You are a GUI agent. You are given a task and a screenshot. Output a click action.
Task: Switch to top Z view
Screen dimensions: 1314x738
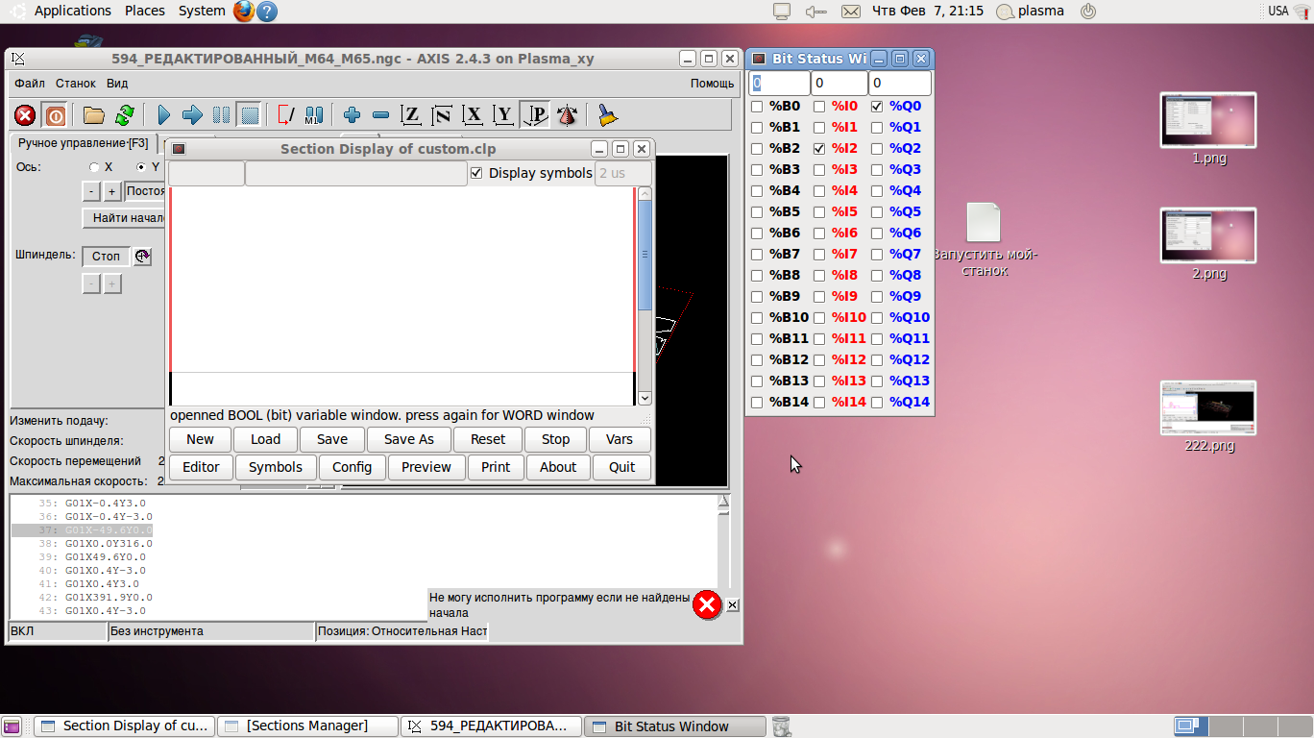point(411,115)
